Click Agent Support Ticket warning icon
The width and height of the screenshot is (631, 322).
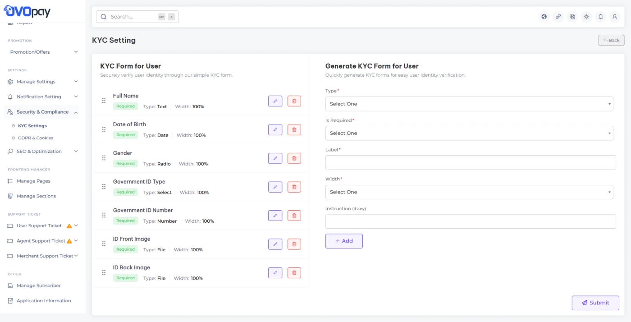[69, 241]
